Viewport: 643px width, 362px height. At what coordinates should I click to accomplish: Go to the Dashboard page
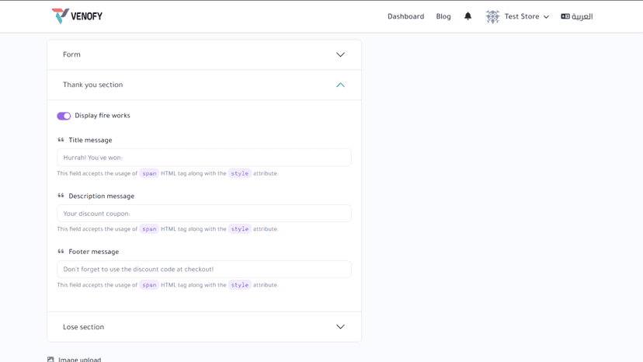click(405, 16)
